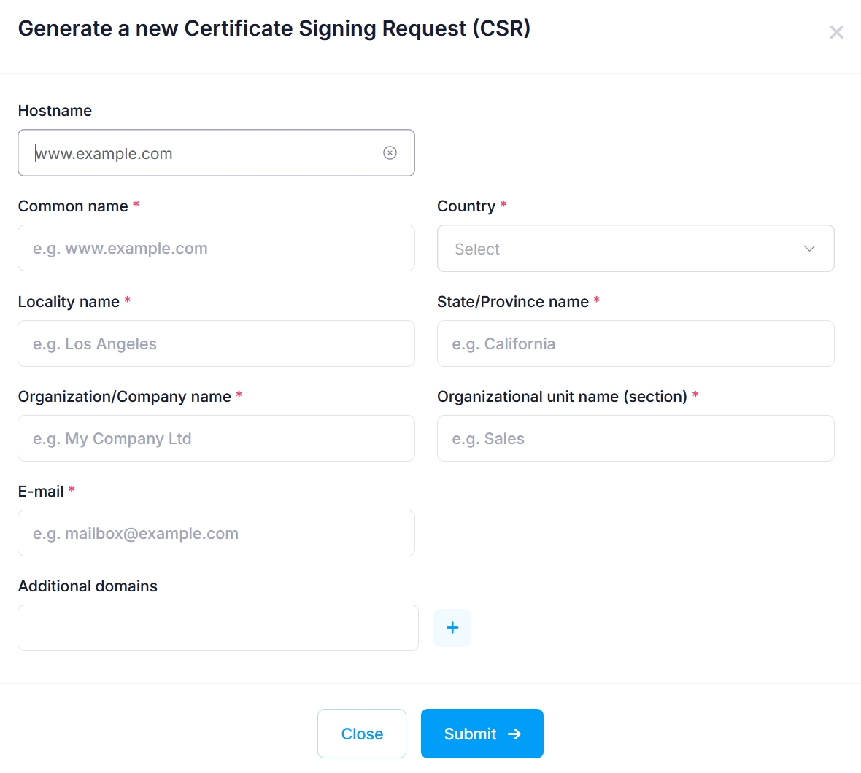Open the Country dropdown chevron
Image resolution: width=861 pixels, height=773 pixels.
pos(809,249)
